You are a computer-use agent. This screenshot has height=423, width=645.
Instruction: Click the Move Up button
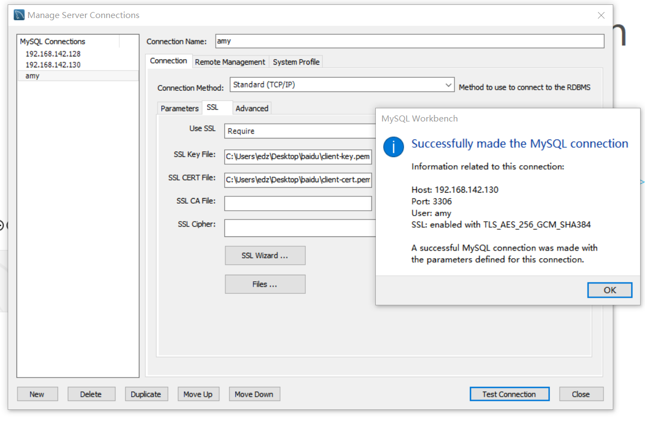point(198,394)
